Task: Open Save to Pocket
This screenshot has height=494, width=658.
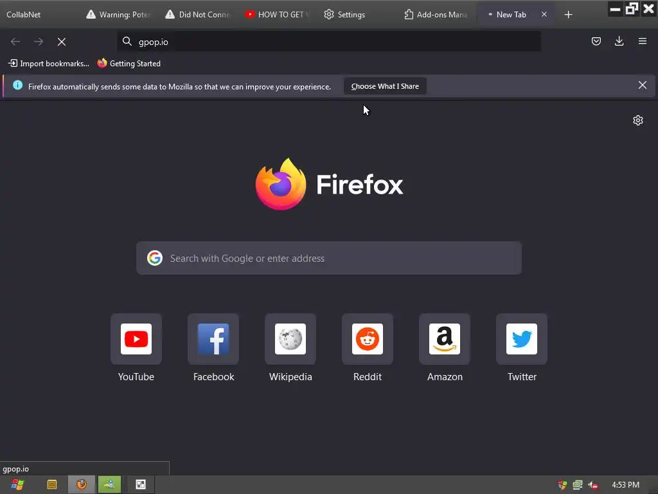Action: tap(596, 41)
